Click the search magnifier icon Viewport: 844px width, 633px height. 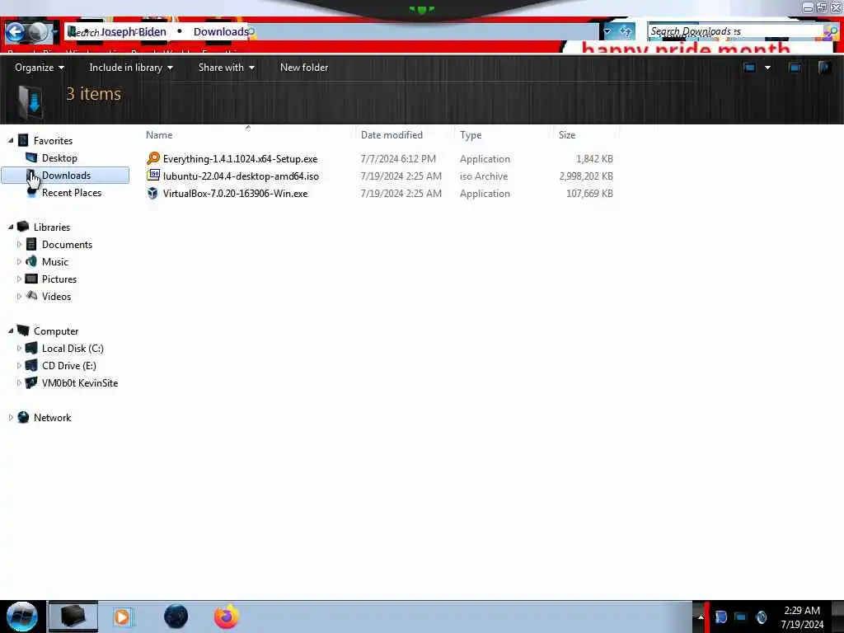coord(831,32)
